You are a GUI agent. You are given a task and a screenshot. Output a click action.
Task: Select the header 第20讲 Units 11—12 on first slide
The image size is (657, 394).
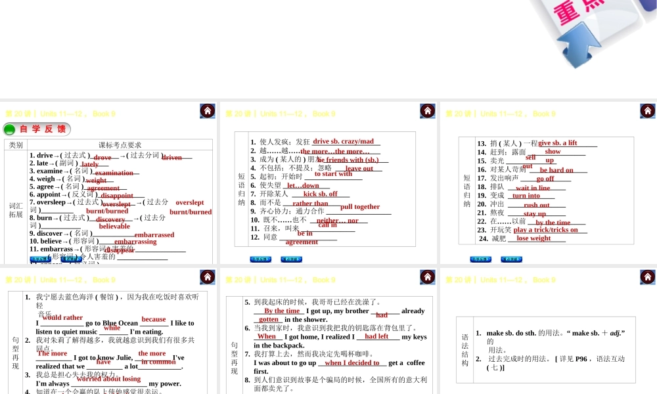[x=59, y=114]
